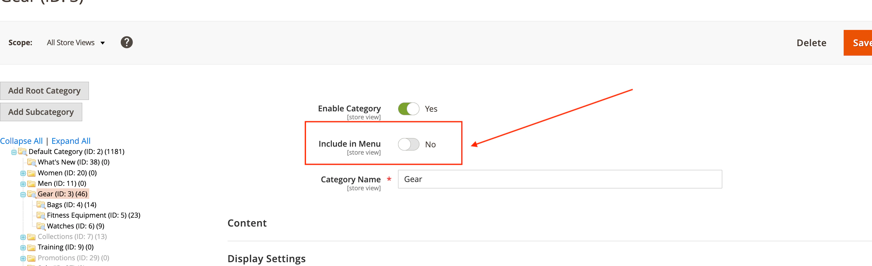The height and width of the screenshot is (266, 872).
Task: Collapse the Gear category node
Action: (x=23, y=194)
